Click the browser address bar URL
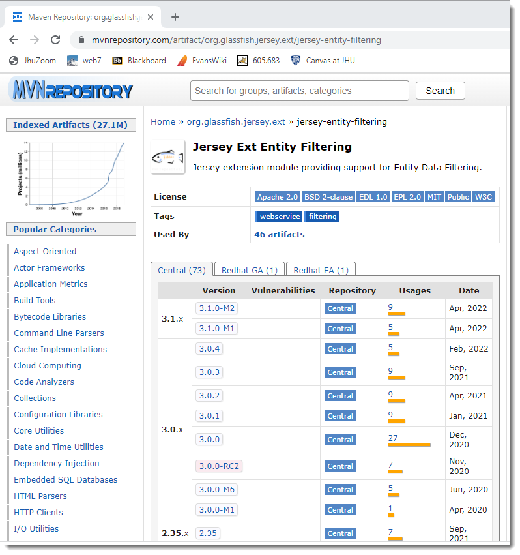Image resolution: width=520 pixels, height=555 pixels. [x=237, y=40]
